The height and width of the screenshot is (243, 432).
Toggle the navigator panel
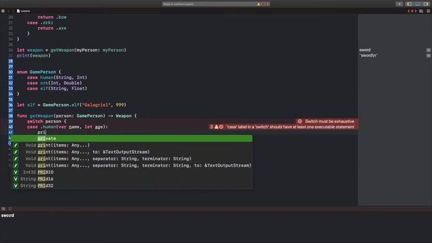click(410, 4)
